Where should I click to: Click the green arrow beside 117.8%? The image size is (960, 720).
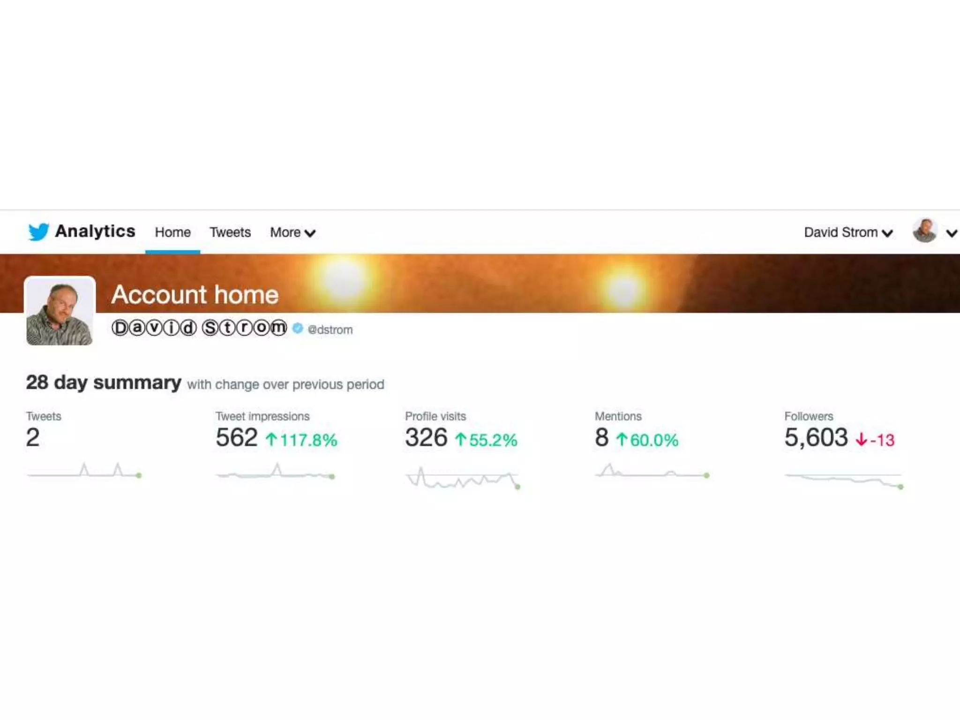[x=271, y=440]
